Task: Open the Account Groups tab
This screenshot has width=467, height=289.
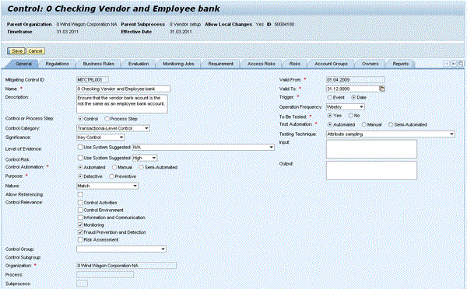Action: point(331,64)
